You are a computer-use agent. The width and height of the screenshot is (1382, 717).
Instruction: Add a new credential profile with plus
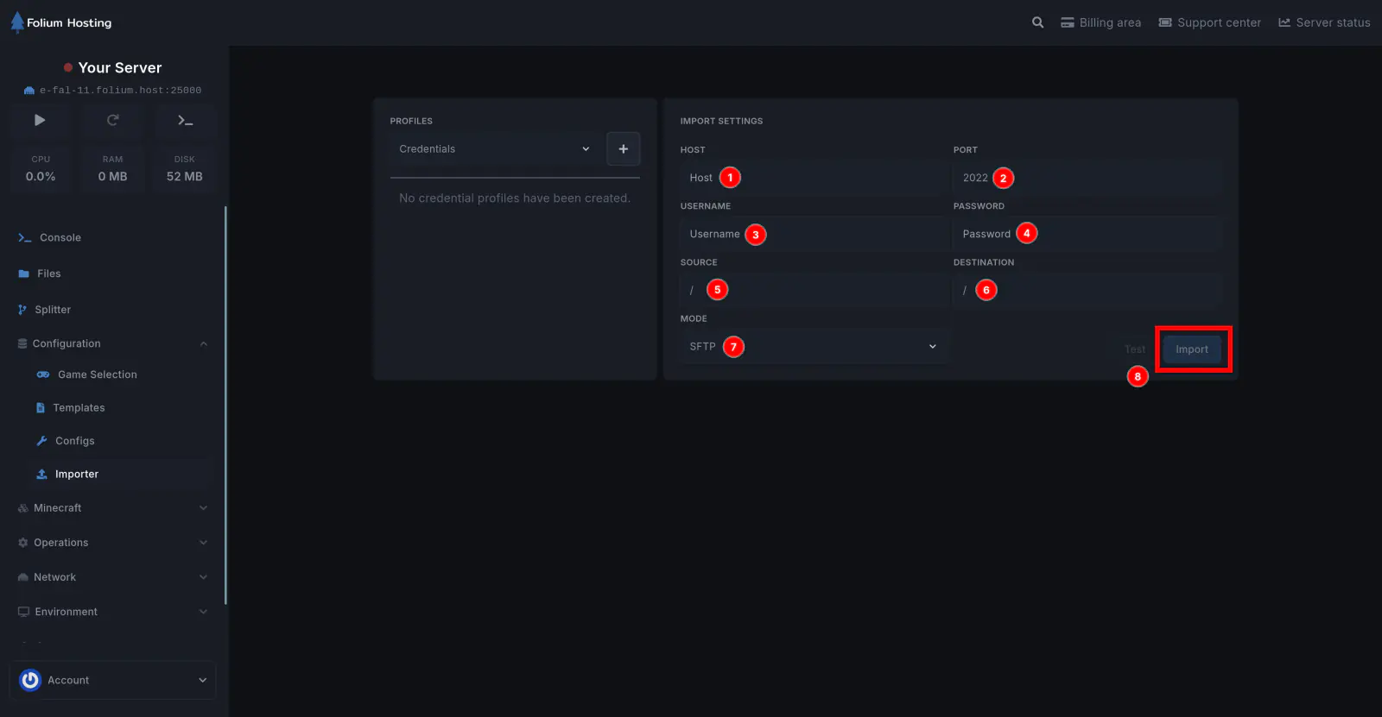click(x=623, y=149)
